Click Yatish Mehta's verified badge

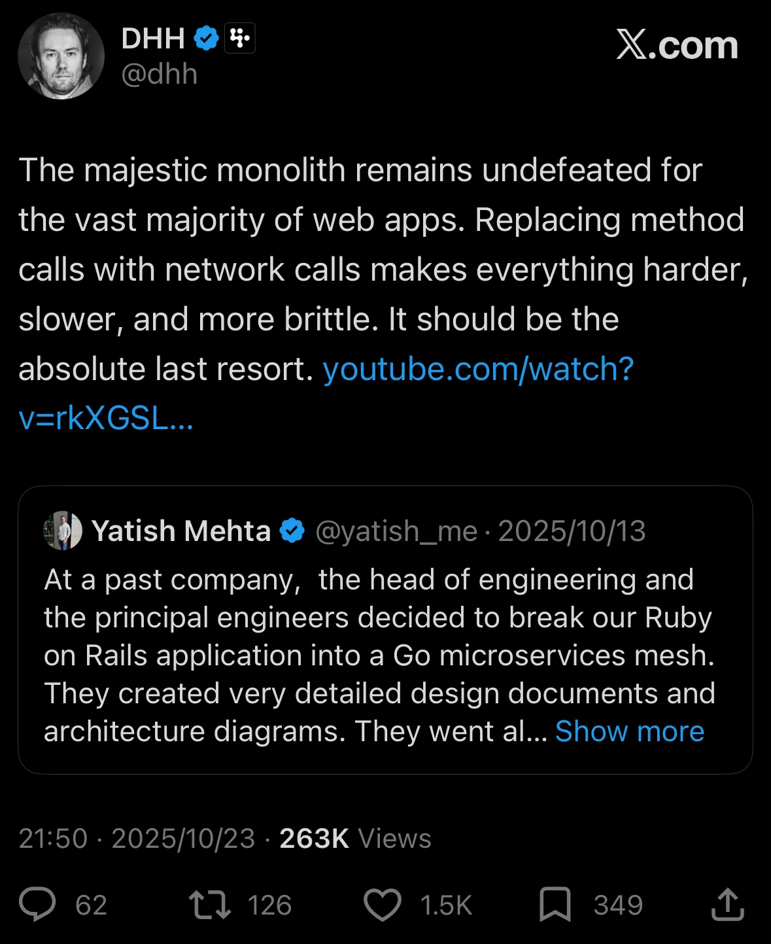[x=292, y=531]
